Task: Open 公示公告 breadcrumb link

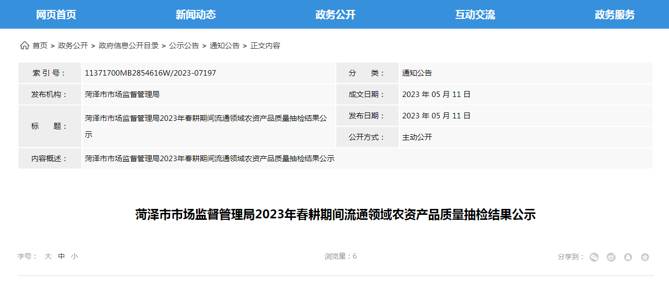Action: 184,46
